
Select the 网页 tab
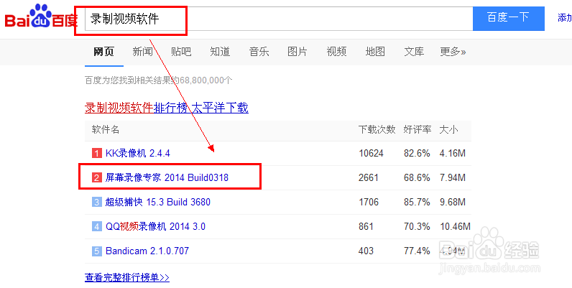point(103,52)
